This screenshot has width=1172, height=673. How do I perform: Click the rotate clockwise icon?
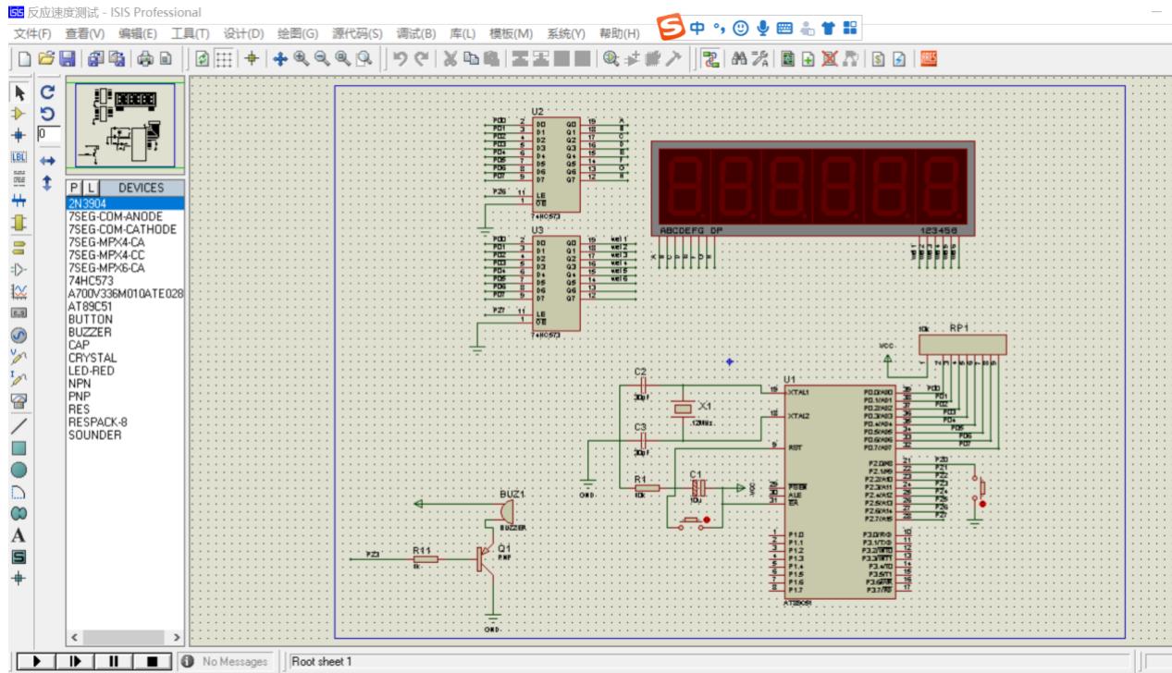(x=48, y=92)
